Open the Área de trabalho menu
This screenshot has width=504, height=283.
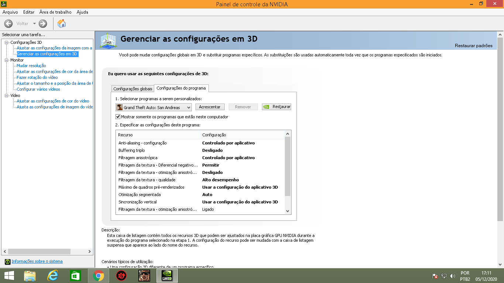pos(55,12)
